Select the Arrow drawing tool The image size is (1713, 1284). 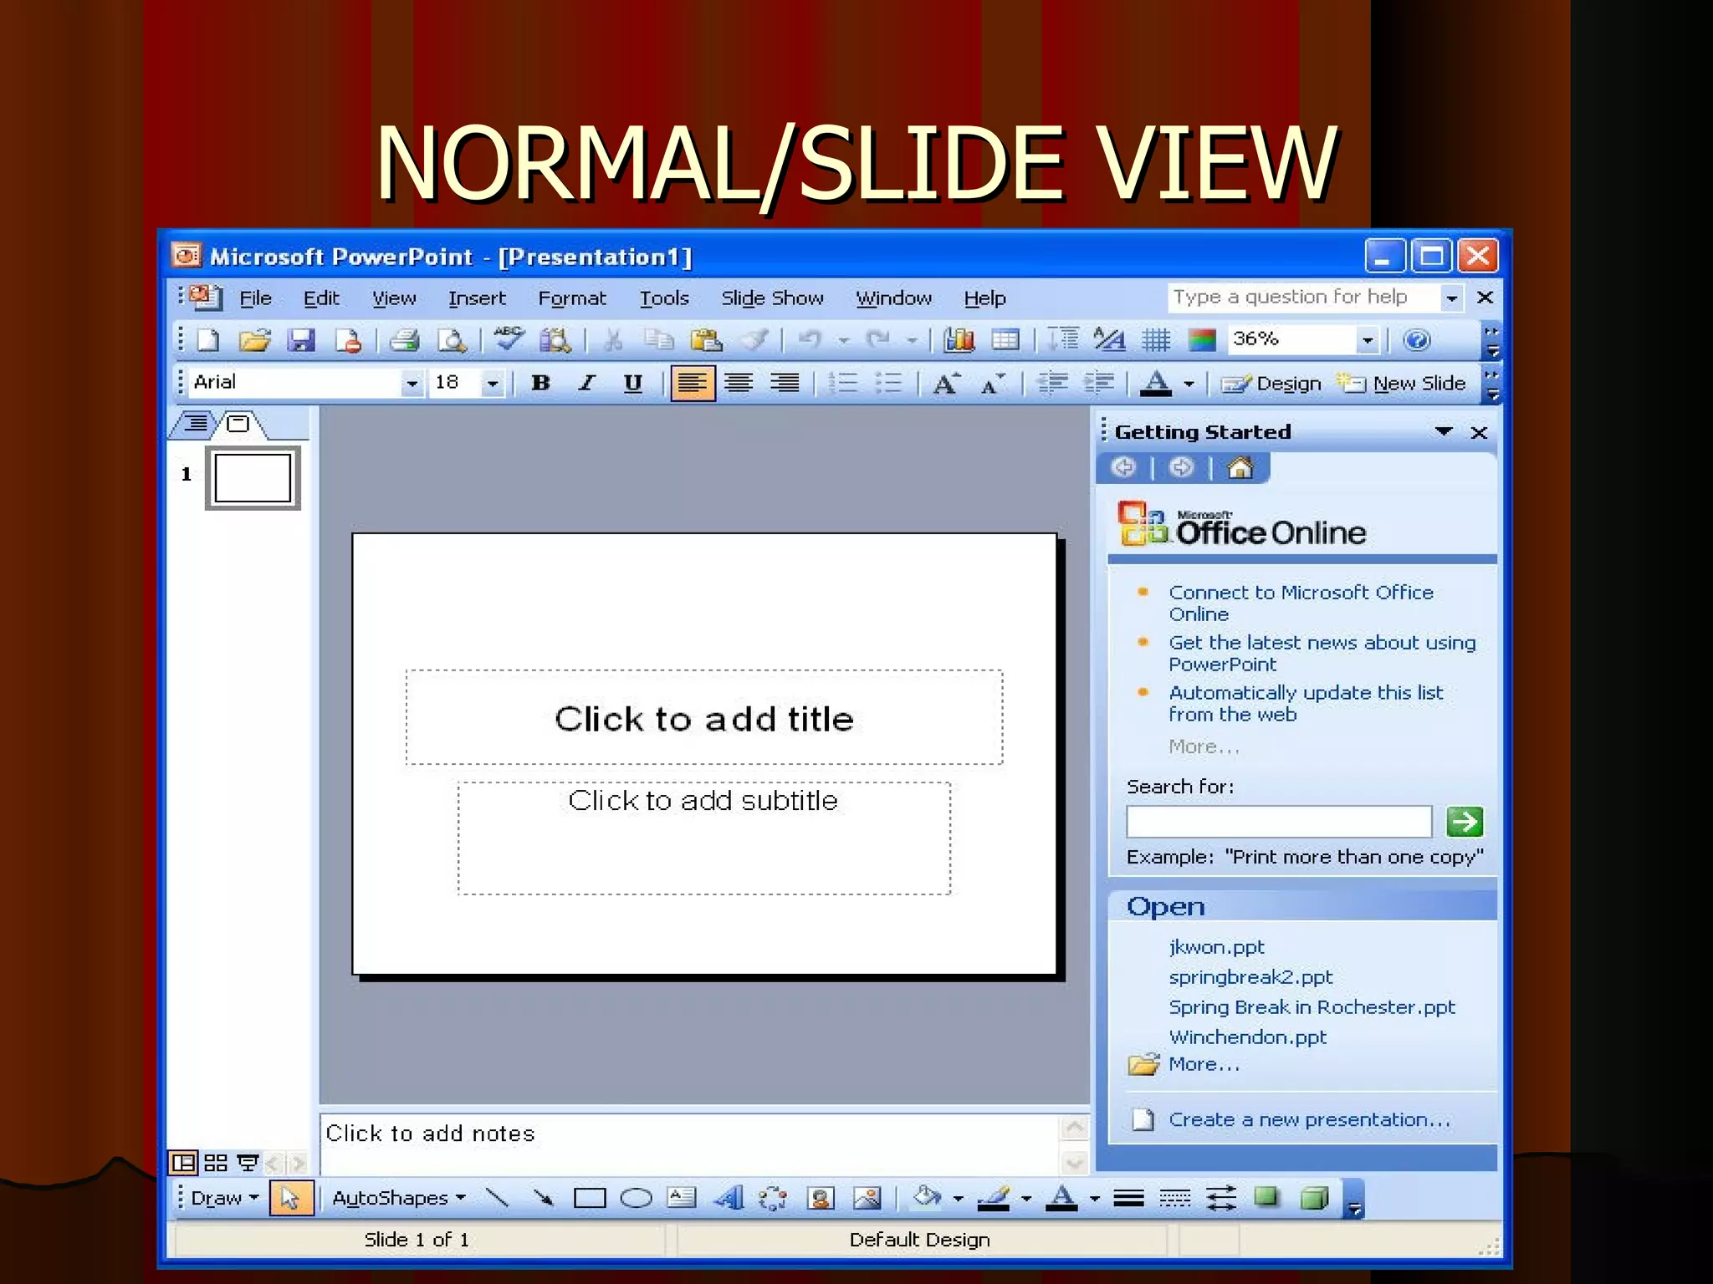click(x=544, y=1198)
